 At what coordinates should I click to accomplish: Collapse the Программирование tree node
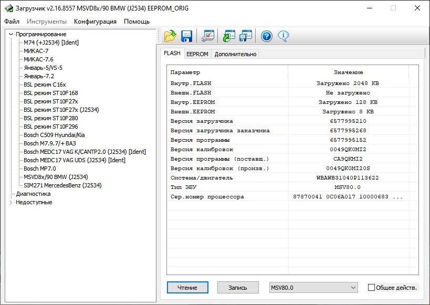[12, 34]
